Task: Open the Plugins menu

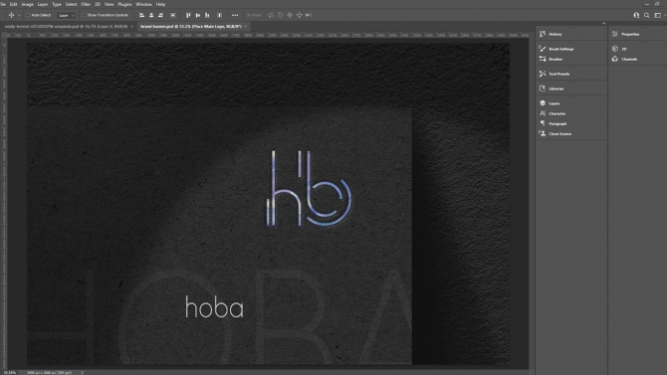Action: tap(124, 4)
